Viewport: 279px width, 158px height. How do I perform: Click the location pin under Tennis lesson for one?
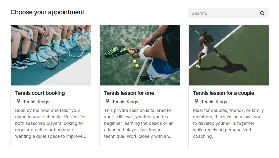click(x=108, y=101)
